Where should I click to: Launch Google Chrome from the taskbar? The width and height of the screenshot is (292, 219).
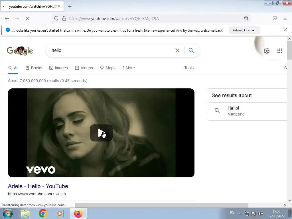(x=43, y=213)
